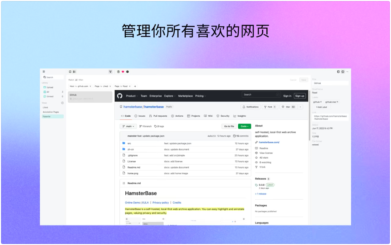Add a new view with the plus circle
Screen dimensions: 391x245
62,103
